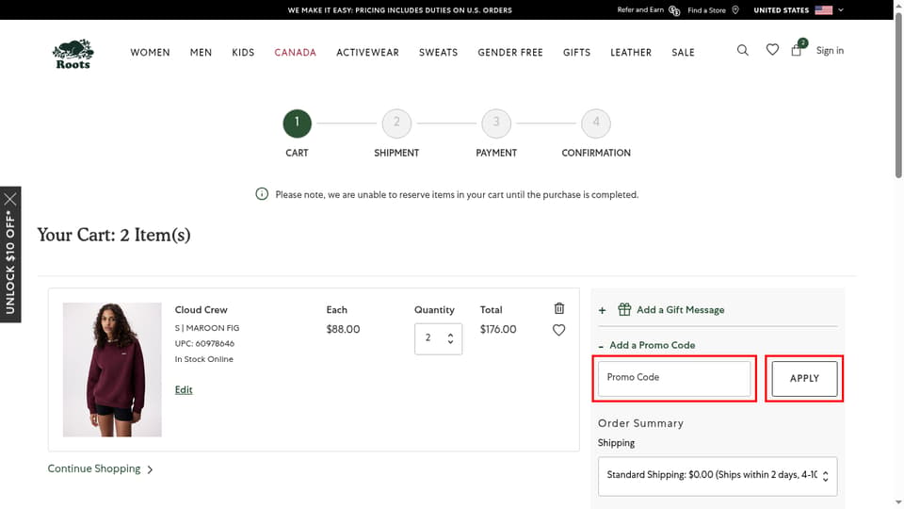Select checkout step 3 Payment circle
This screenshot has height=509, width=904.
coord(496,123)
